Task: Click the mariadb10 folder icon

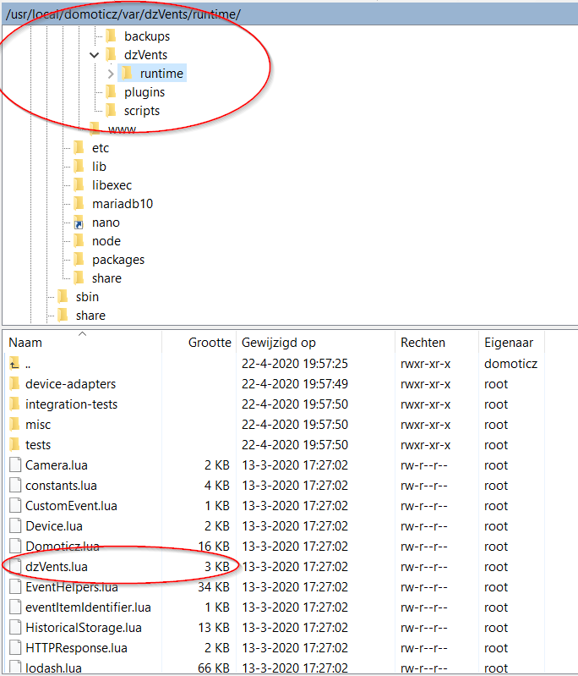Action: (x=79, y=203)
